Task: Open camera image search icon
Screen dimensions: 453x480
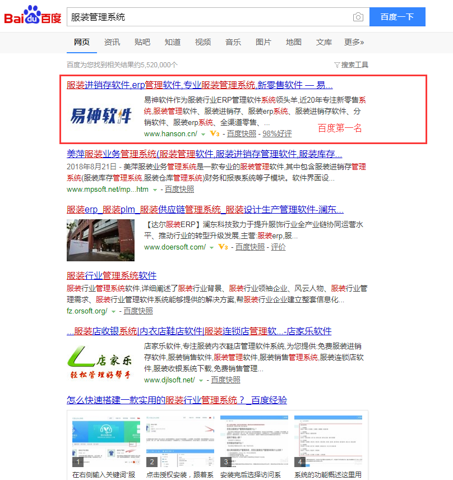Action: coord(358,17)
